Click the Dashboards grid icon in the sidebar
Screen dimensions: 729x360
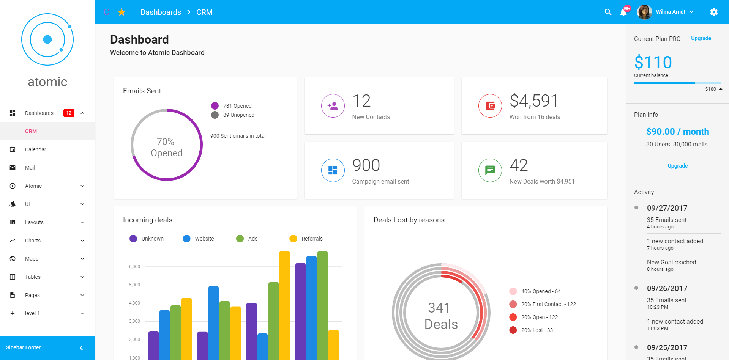13,113
